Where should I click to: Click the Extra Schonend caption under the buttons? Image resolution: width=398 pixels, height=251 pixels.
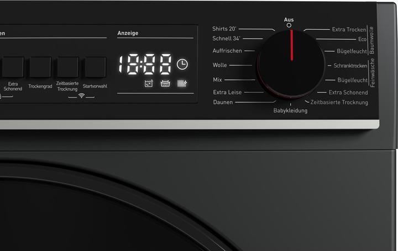coord(13,87)
